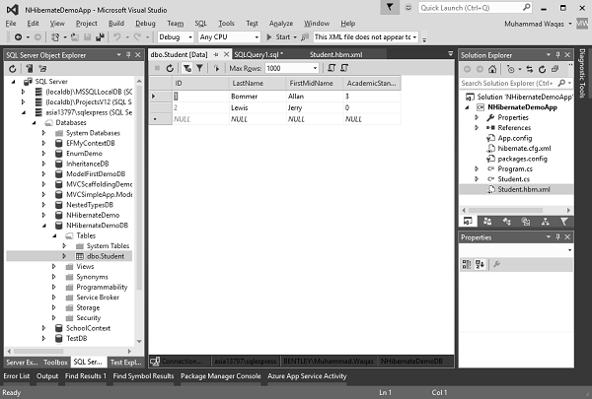The image size is (592, 399).
Task: Click the stop query icon in data toolbar
Action: (x=157, y=68)
